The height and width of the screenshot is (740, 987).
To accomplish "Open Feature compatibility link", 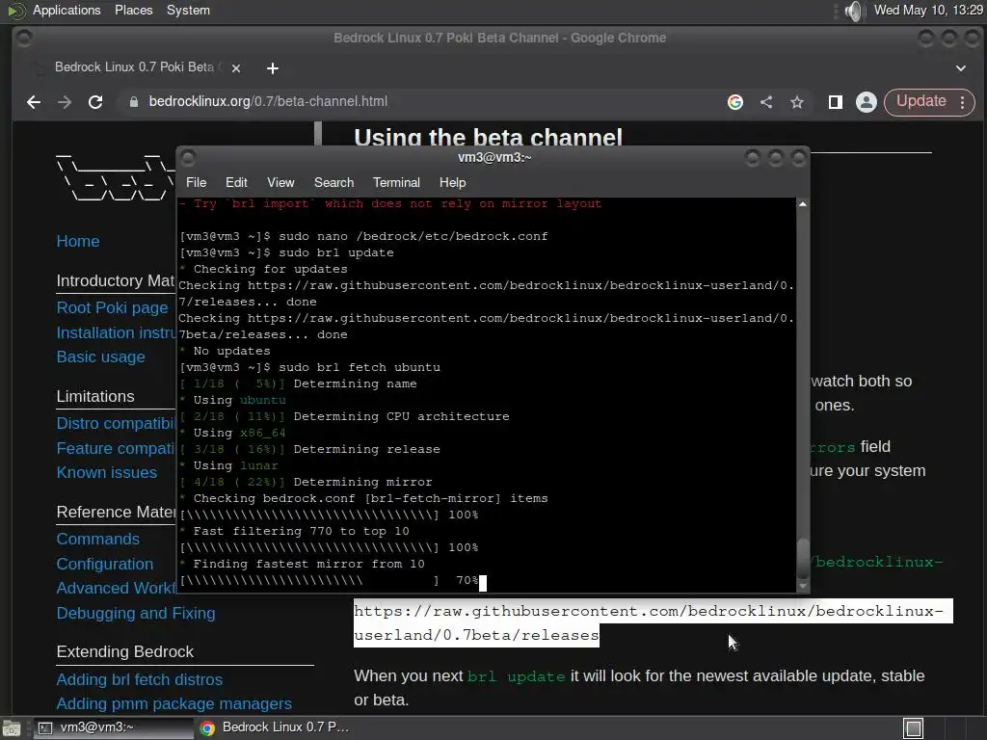I will 116,448.
